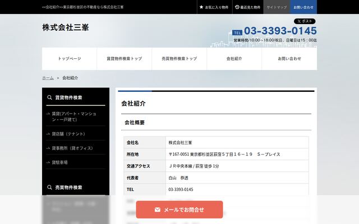The image size is (359, 224).
Task: Click the メールでお問合せ button
Action: (x=179, y=209)
